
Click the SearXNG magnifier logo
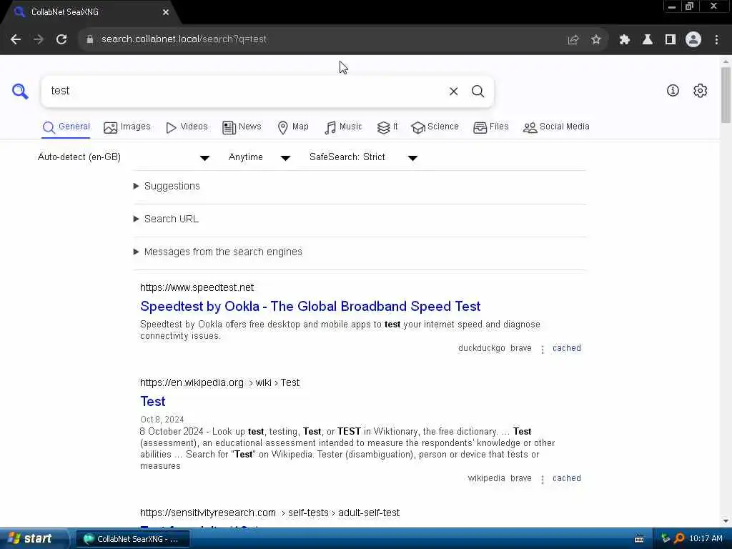click(20, 91)
